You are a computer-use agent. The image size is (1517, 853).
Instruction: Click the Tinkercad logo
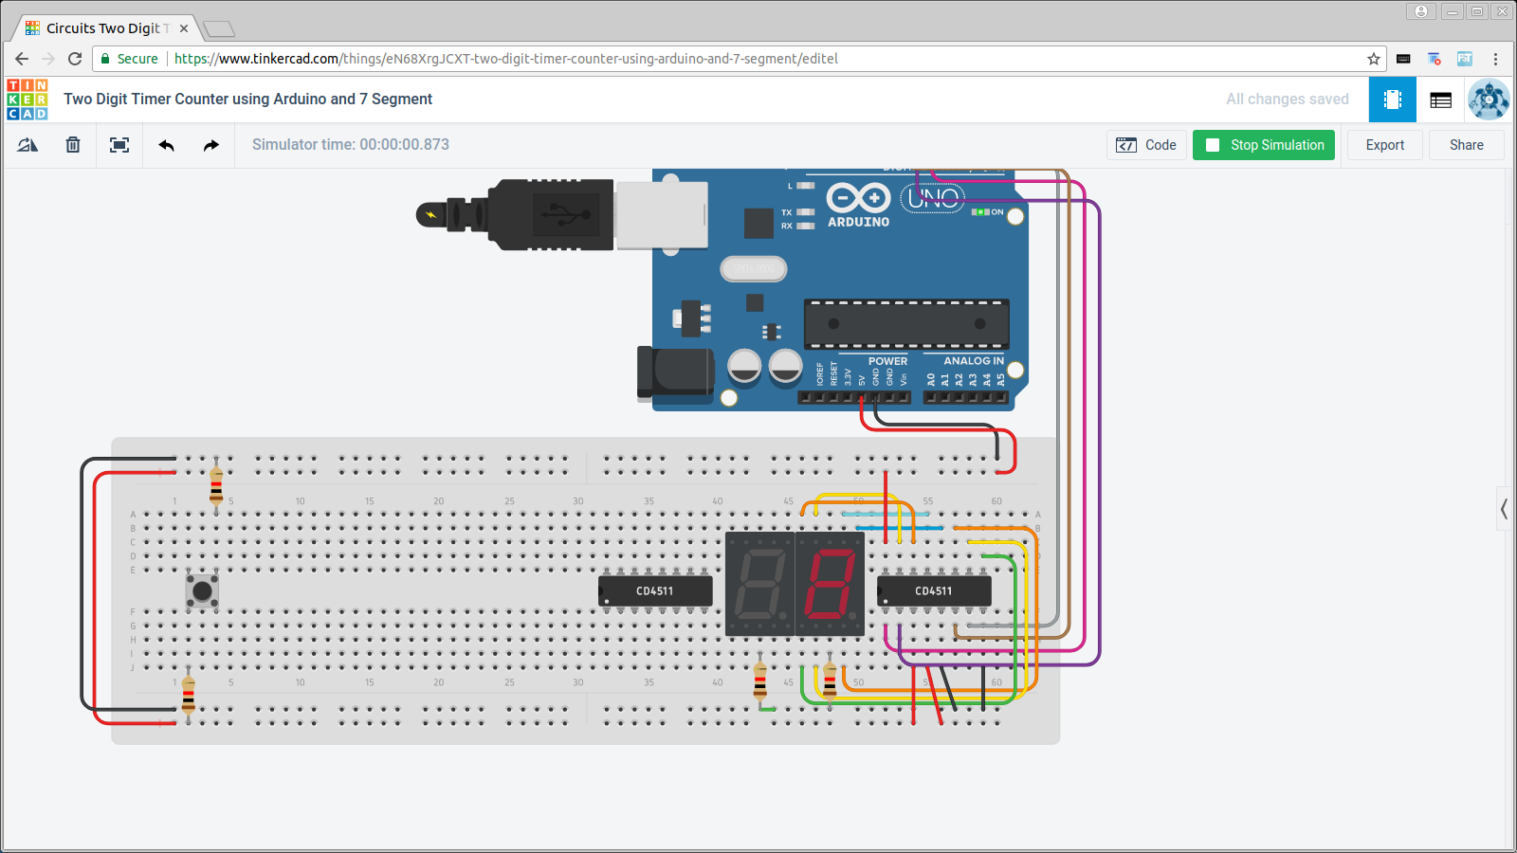(27, 99)
